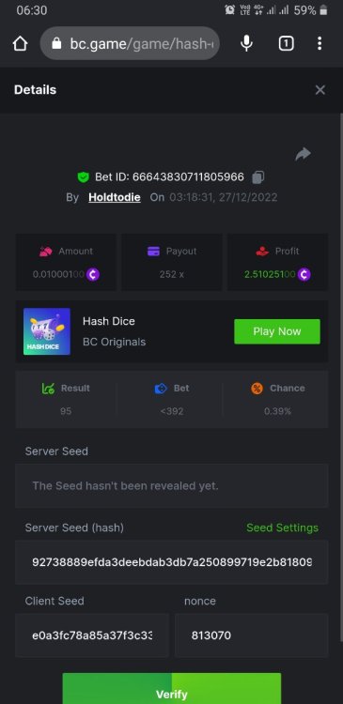Tap the share arrow icon
This screenshot has width=343, height=704.
click(303, 154)
